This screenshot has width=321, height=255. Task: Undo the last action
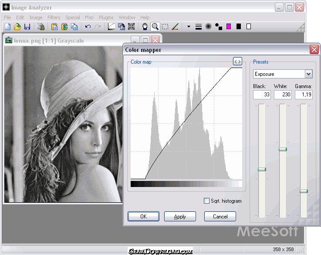pyautogui.click(x=88, y=27)
